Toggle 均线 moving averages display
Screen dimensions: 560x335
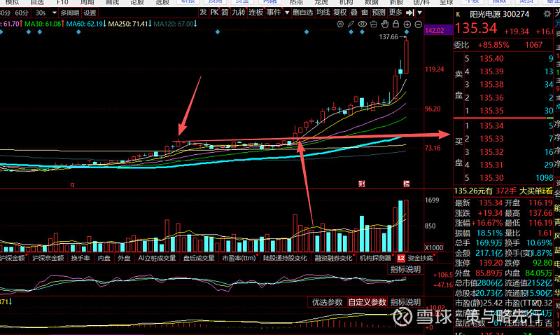pos(323,13)
